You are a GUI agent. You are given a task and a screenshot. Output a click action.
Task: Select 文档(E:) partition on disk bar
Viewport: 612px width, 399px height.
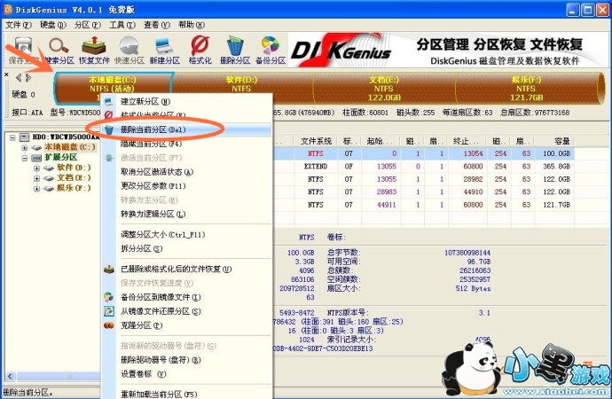tap(384, 89)
